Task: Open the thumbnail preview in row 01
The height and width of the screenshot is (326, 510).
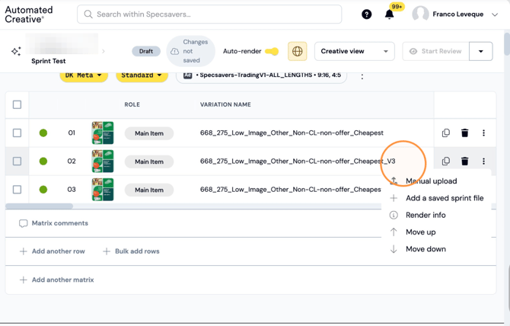Action: coord(103,133)
